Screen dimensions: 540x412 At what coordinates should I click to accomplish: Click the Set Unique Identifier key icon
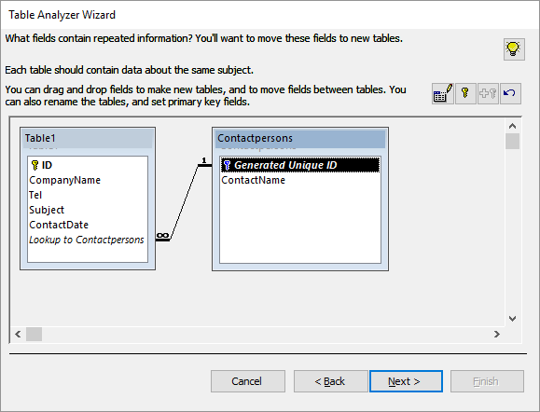465,93
